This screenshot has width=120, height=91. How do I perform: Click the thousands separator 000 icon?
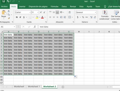click(x=87, y=17)
